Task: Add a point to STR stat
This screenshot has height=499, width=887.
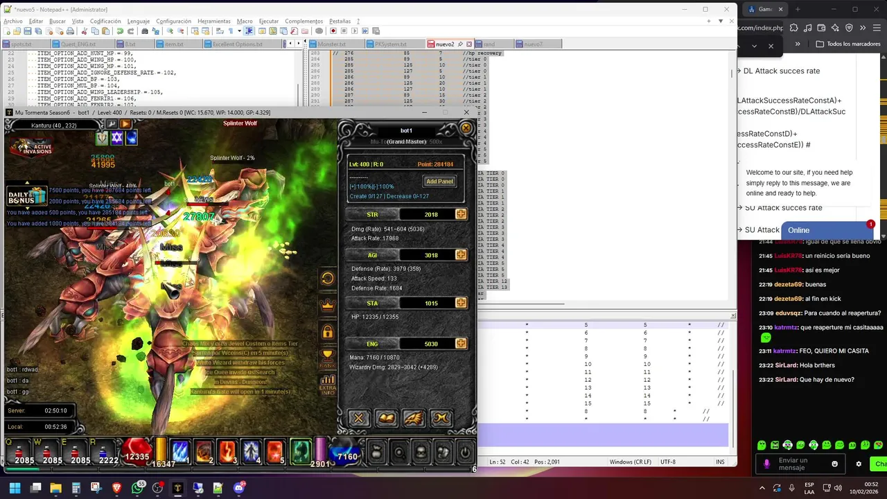Action: (x=461, y=214)
